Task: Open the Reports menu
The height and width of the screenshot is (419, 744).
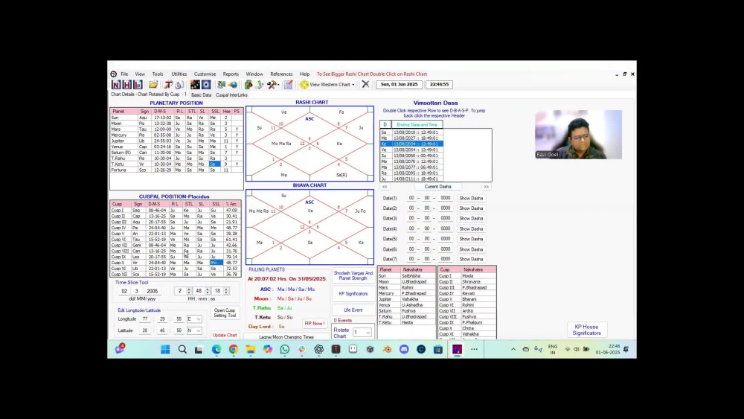Action: [231, 74]
